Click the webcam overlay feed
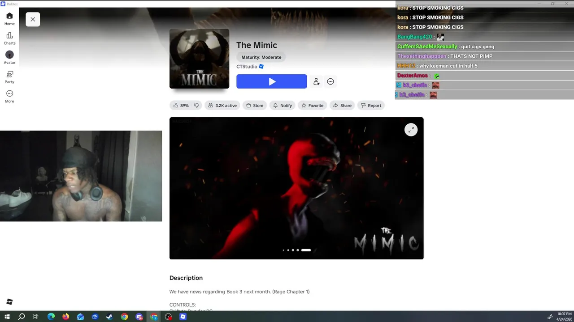The image size is (574, 322). click(81, 176)
